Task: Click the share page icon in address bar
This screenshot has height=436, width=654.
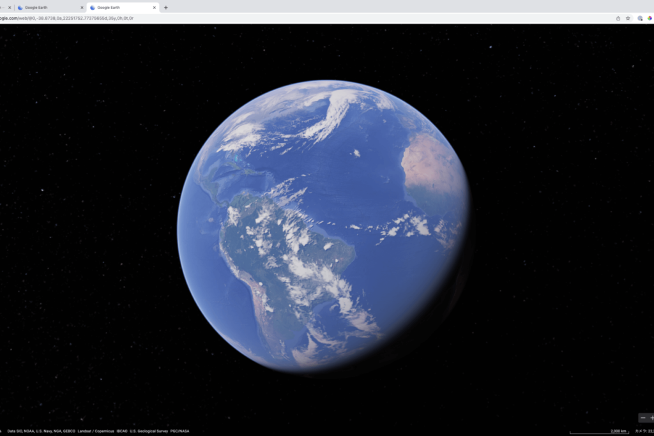Action: pyautogui.click(x=618, y=19)
